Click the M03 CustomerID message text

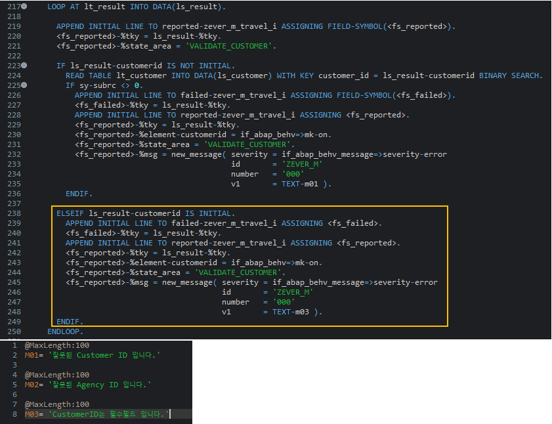tap(109, 415)
